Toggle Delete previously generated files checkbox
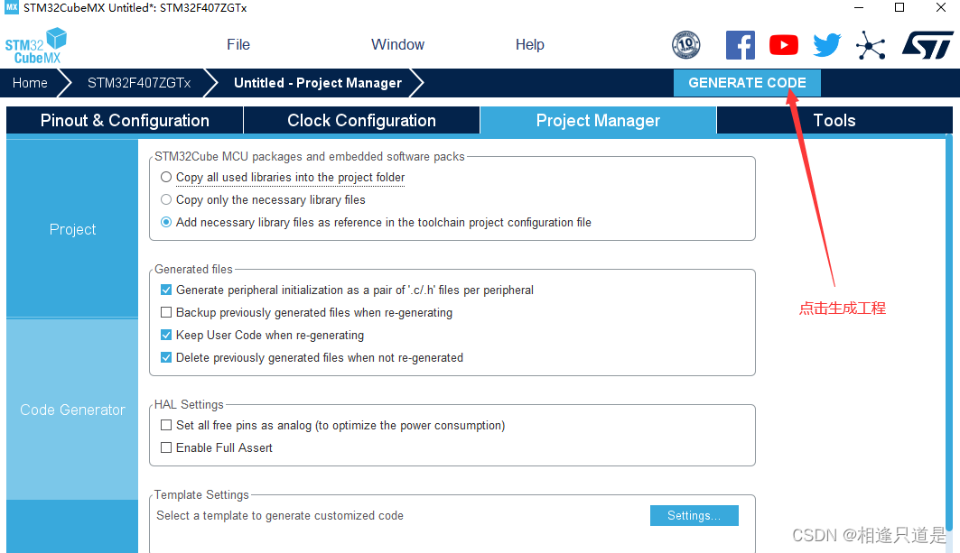The width and height of the screenshot is (960, 553). 166,358
